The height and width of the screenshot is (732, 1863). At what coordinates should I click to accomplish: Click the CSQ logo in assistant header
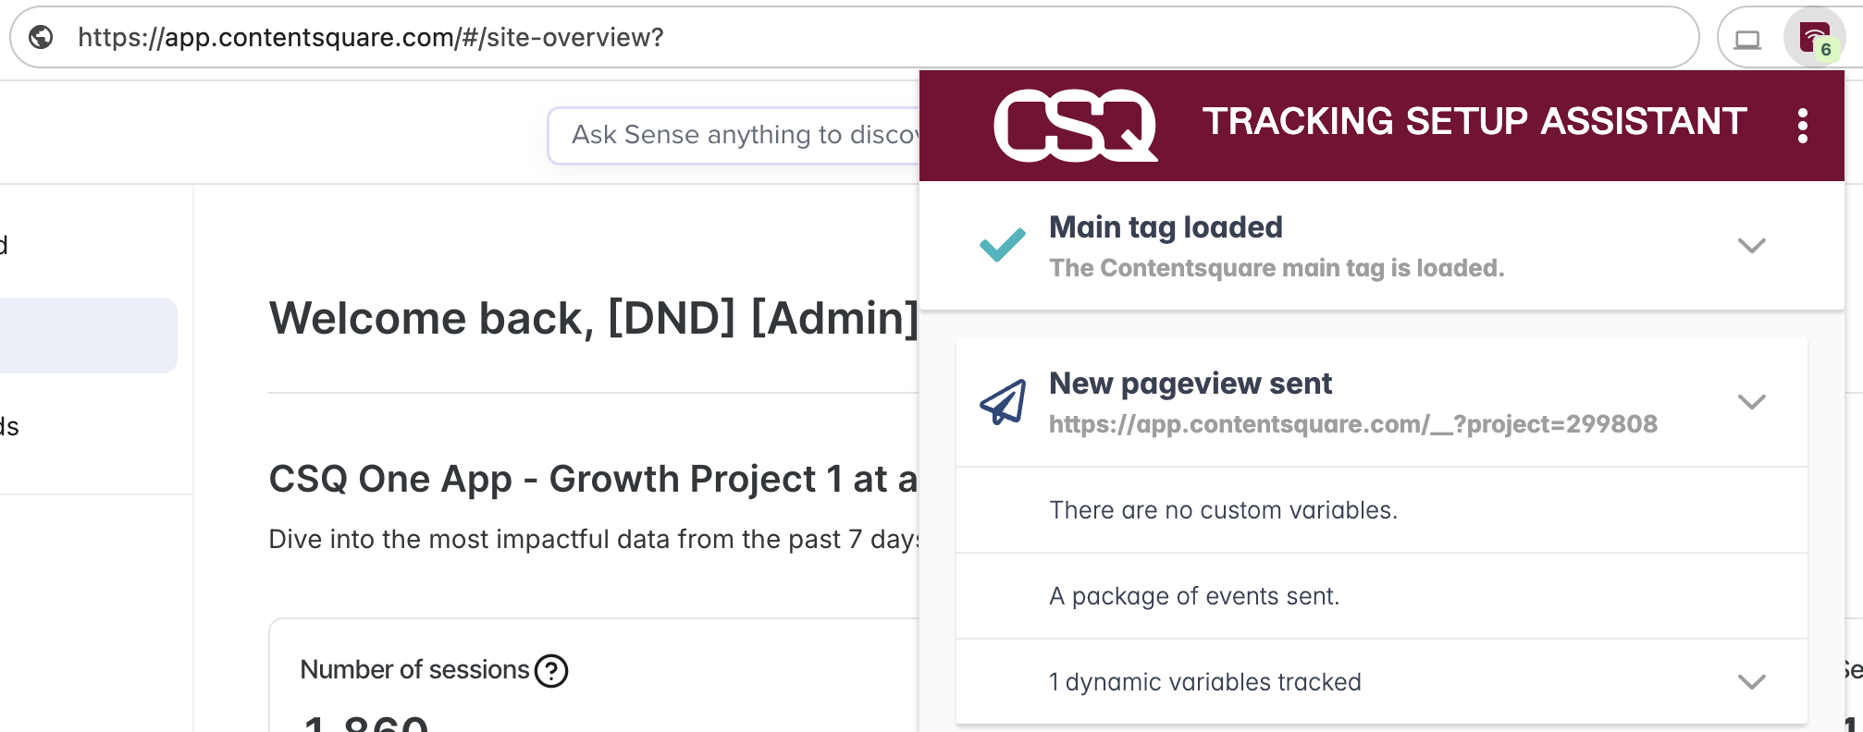[1075, 125]
